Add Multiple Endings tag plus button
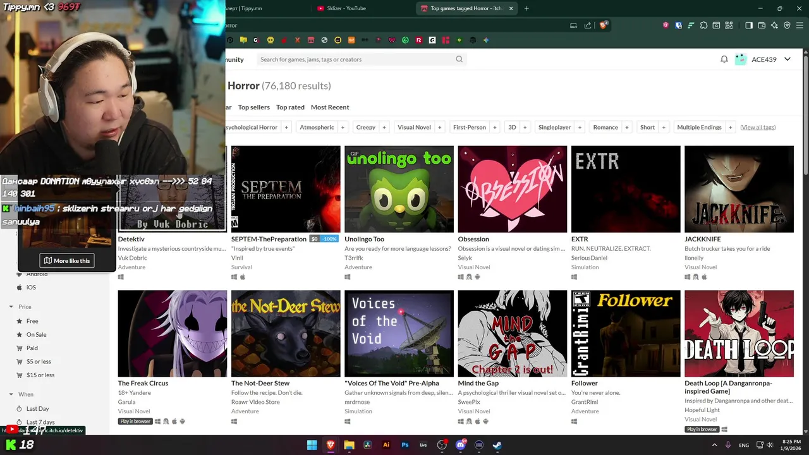The width and height of the screenshot is (809, 455). [730, 127]
